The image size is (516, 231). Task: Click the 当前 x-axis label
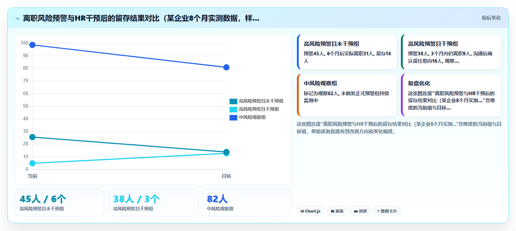click(x=32, y=176)
